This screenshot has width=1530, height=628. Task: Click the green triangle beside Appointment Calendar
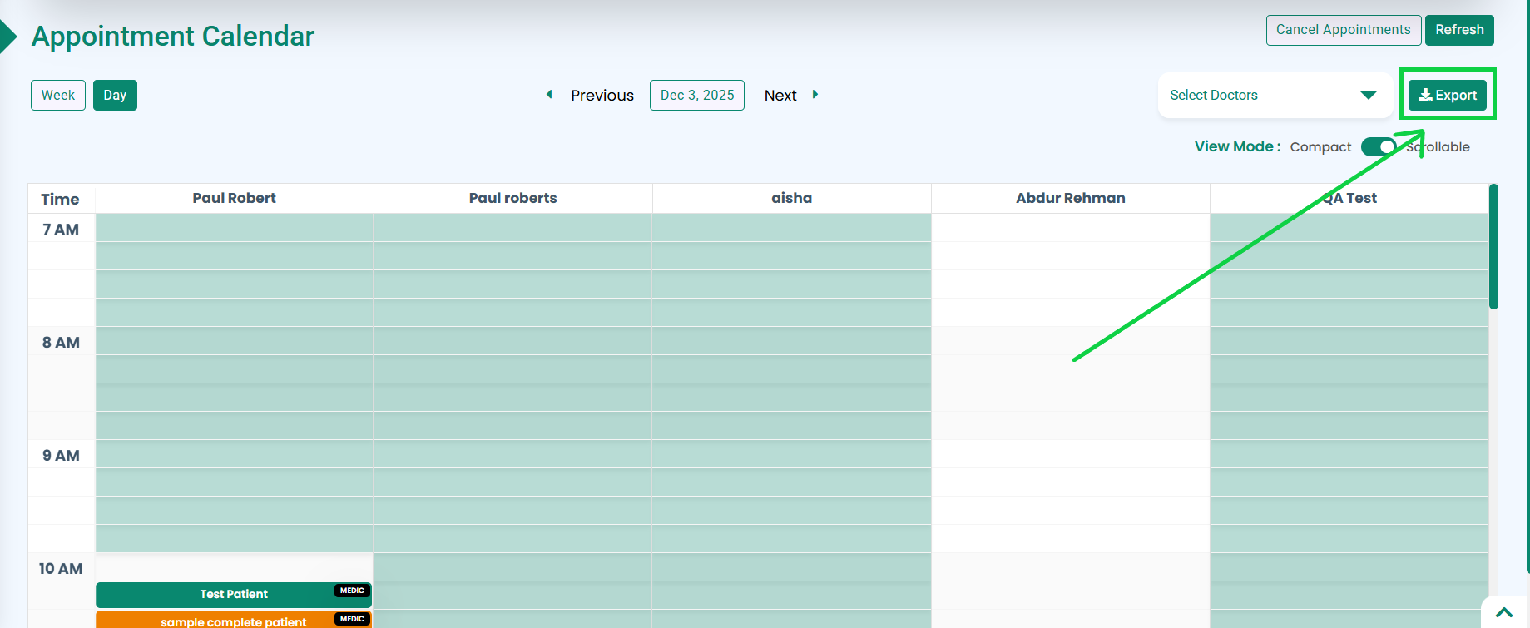[x=8, y=37]
